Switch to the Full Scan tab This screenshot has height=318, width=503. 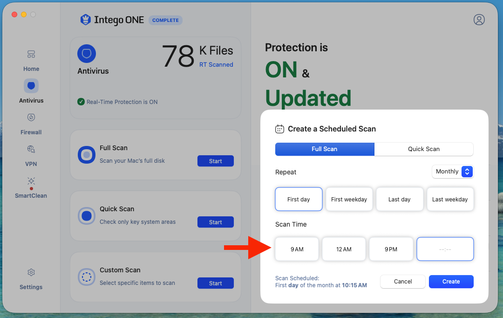pos(325,149)
